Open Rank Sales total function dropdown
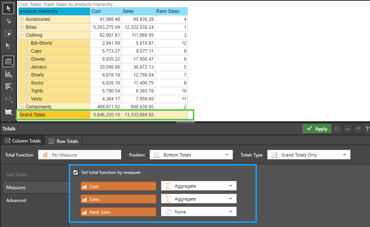 point(198,212)
